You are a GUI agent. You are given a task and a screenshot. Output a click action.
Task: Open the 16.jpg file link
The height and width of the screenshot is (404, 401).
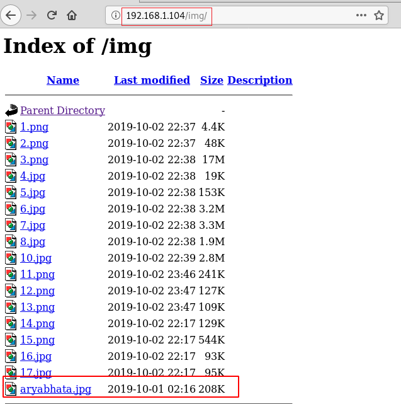coord(36,356)
